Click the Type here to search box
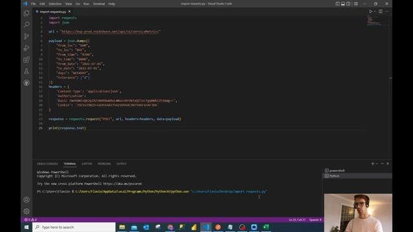 (74, 227)
